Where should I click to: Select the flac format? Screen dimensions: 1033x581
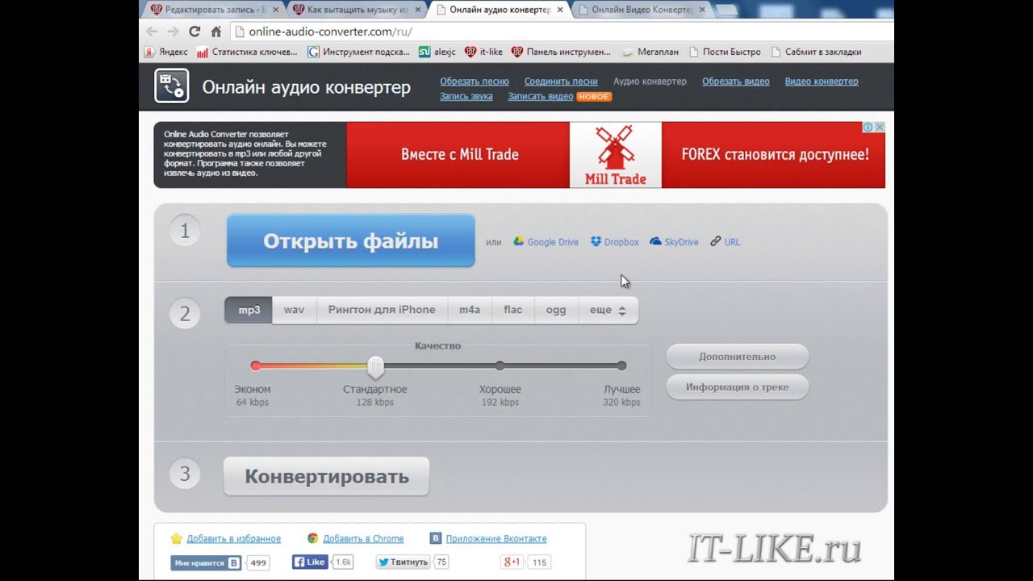(x=513, y=310)
